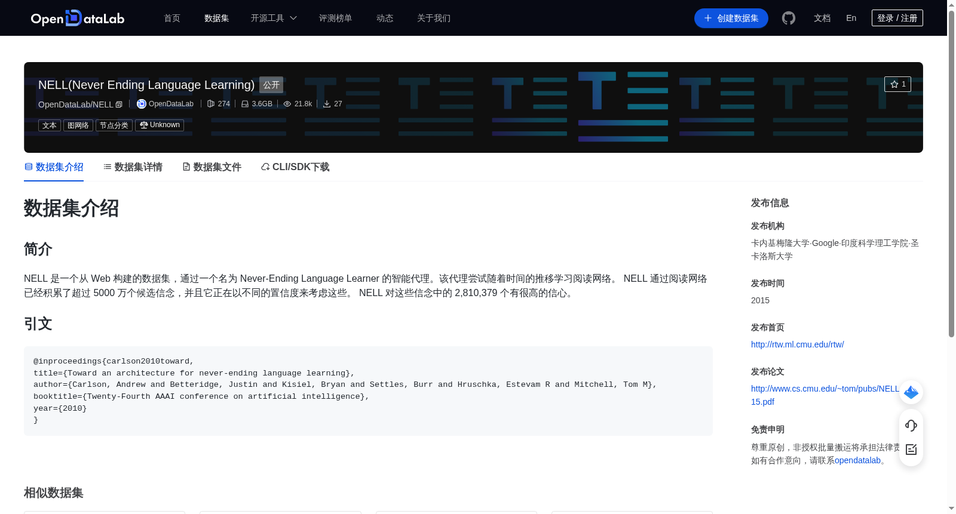Open the NELL paper PDF link
The width and height of the screenshot is (956, 514).
click(x=825, y=395)
